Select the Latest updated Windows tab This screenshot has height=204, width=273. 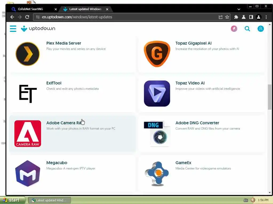[85, 9]
